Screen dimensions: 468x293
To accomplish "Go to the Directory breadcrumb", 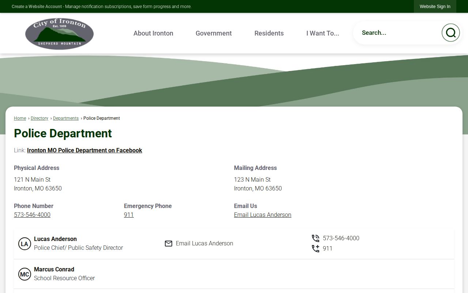I will pyautogui.click(x=39, y=118).
